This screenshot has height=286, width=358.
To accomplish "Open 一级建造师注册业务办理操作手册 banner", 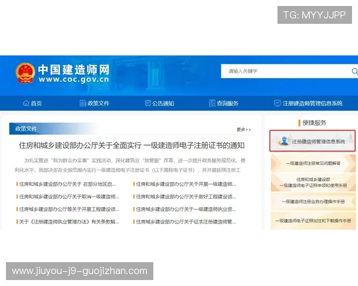I will pos(313,201).
